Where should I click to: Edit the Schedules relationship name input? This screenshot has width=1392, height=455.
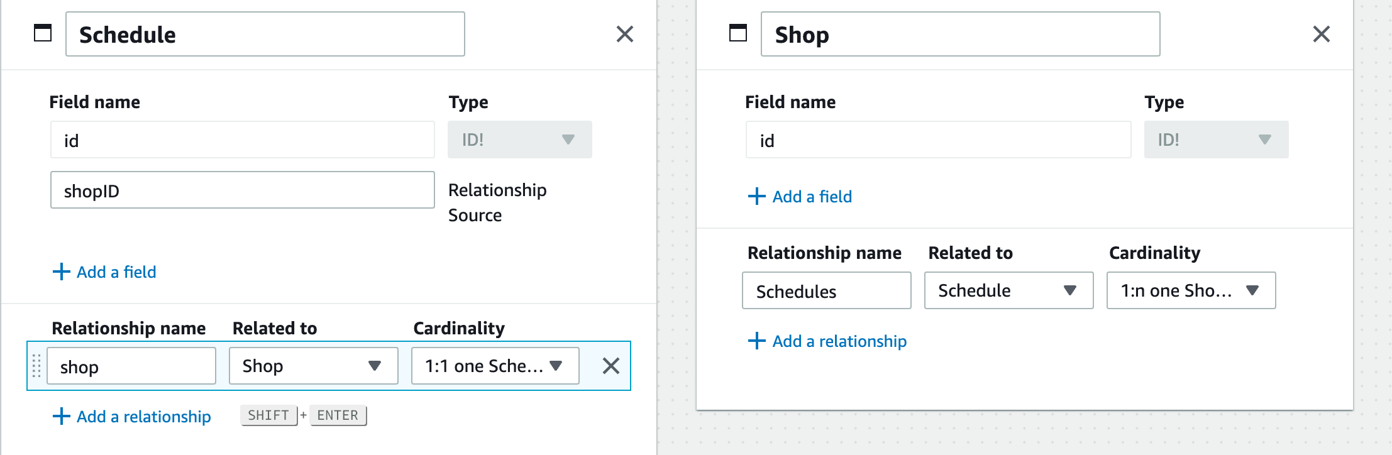pos(826,291)
